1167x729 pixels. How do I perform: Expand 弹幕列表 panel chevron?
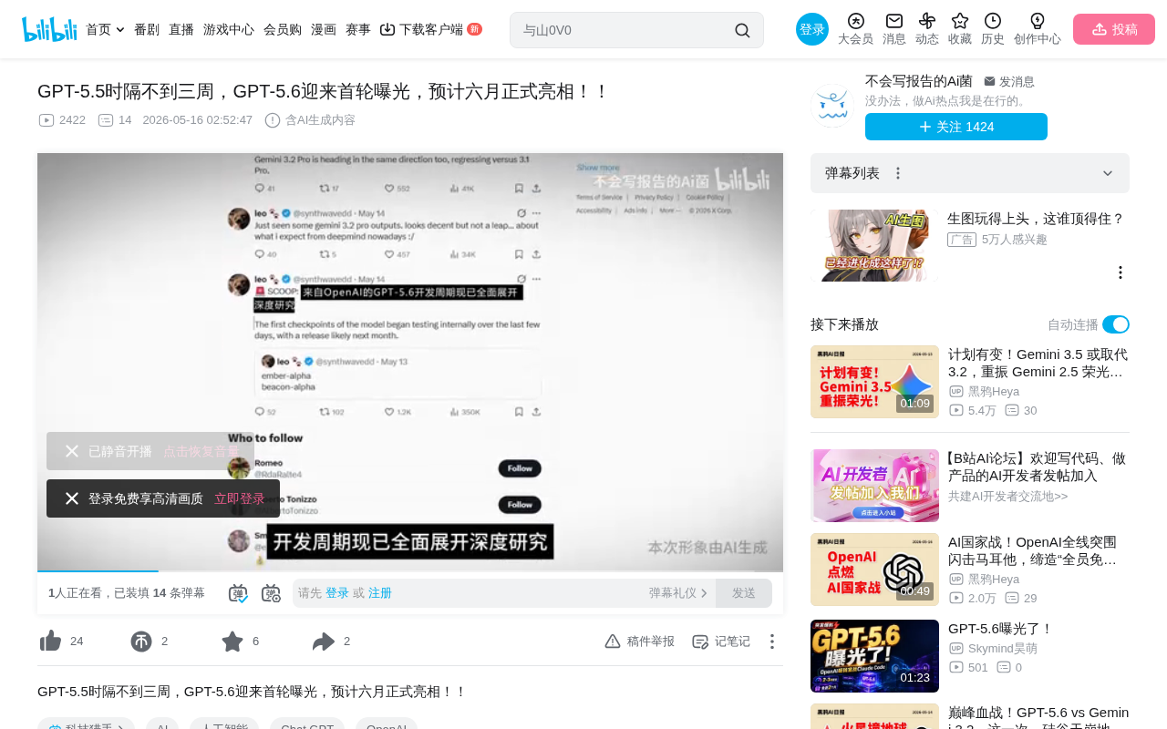point(1108,173)
